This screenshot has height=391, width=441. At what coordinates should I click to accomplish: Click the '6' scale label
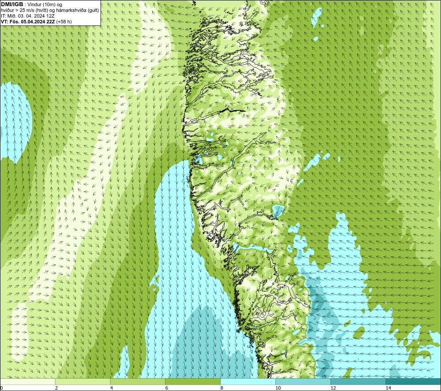click(167, 388)
